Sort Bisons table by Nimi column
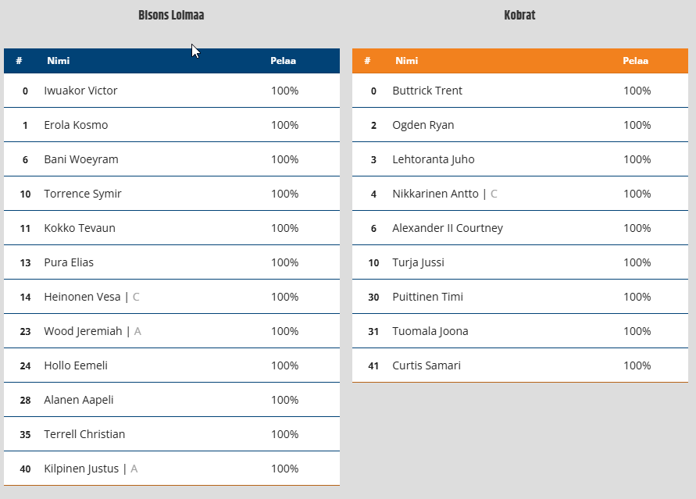696x499 pixels. [x=58, y=61]
